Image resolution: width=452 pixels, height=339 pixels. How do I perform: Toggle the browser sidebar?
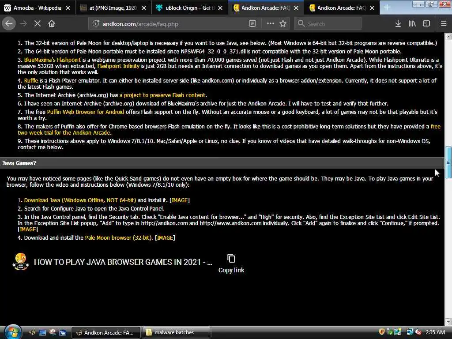click(426, 24)
